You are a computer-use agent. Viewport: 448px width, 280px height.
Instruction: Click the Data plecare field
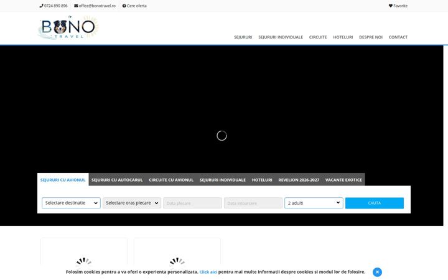tap(192, 203)
